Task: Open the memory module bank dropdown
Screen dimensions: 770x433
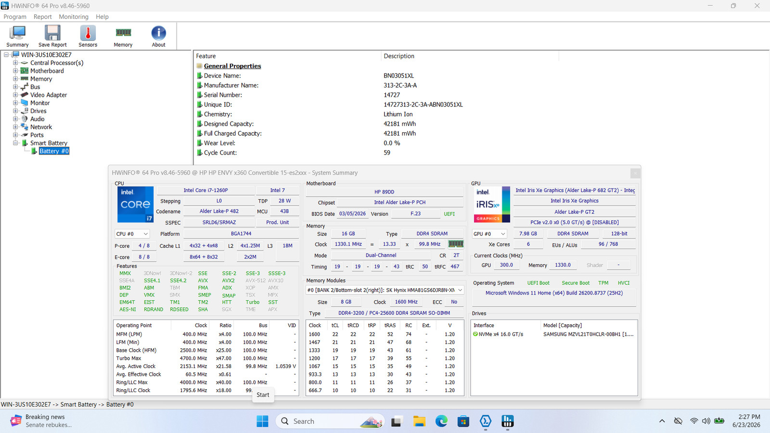Action: 385,290
